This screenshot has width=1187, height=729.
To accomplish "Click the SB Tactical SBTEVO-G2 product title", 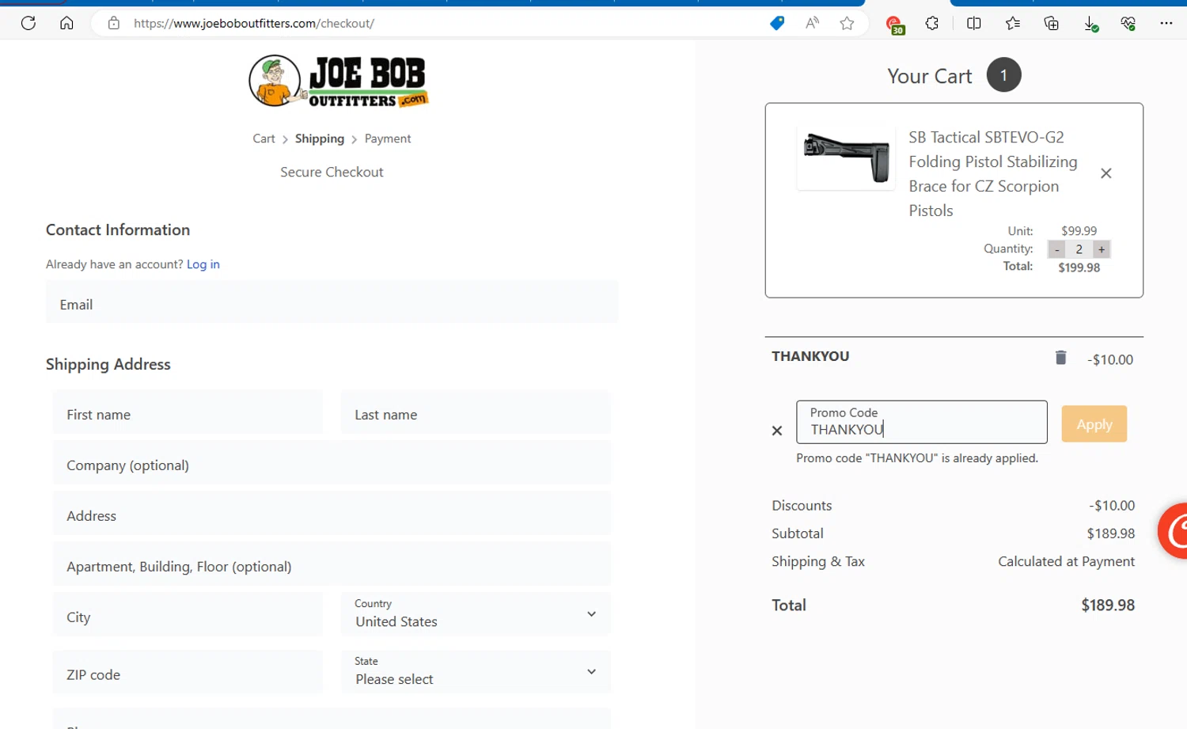I will [x=993, y=174].
